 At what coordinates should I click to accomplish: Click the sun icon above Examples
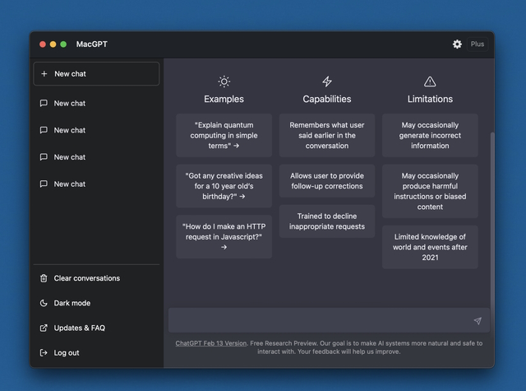[x=224, y=81]
